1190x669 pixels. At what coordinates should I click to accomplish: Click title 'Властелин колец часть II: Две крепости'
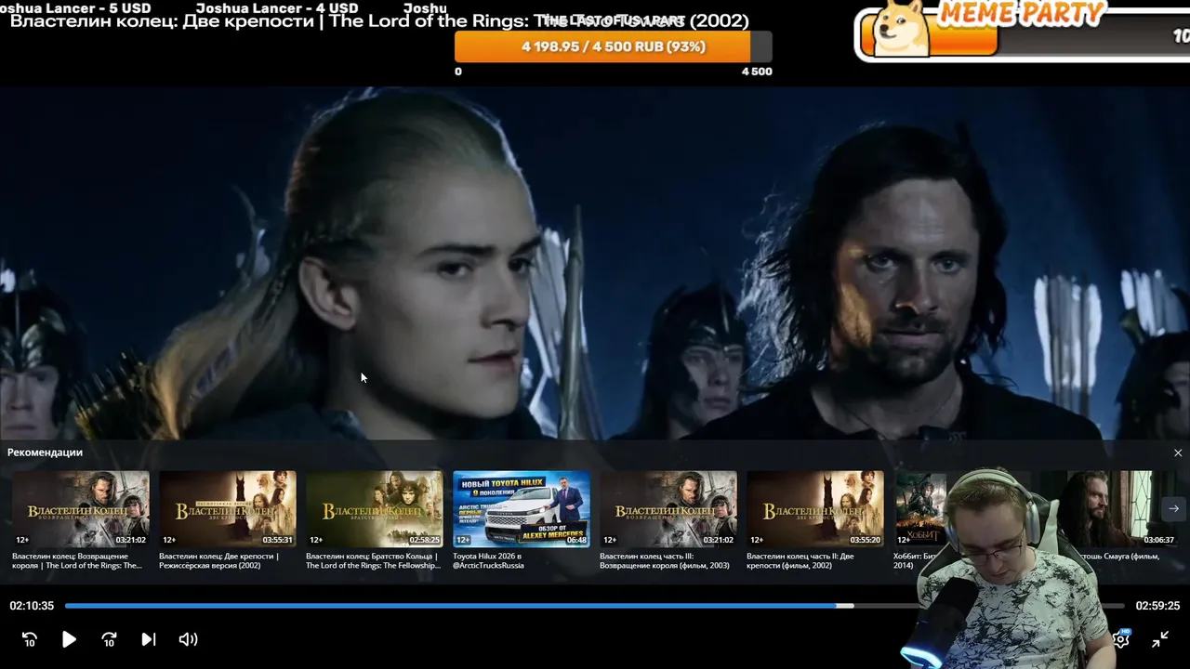point(800,560)
